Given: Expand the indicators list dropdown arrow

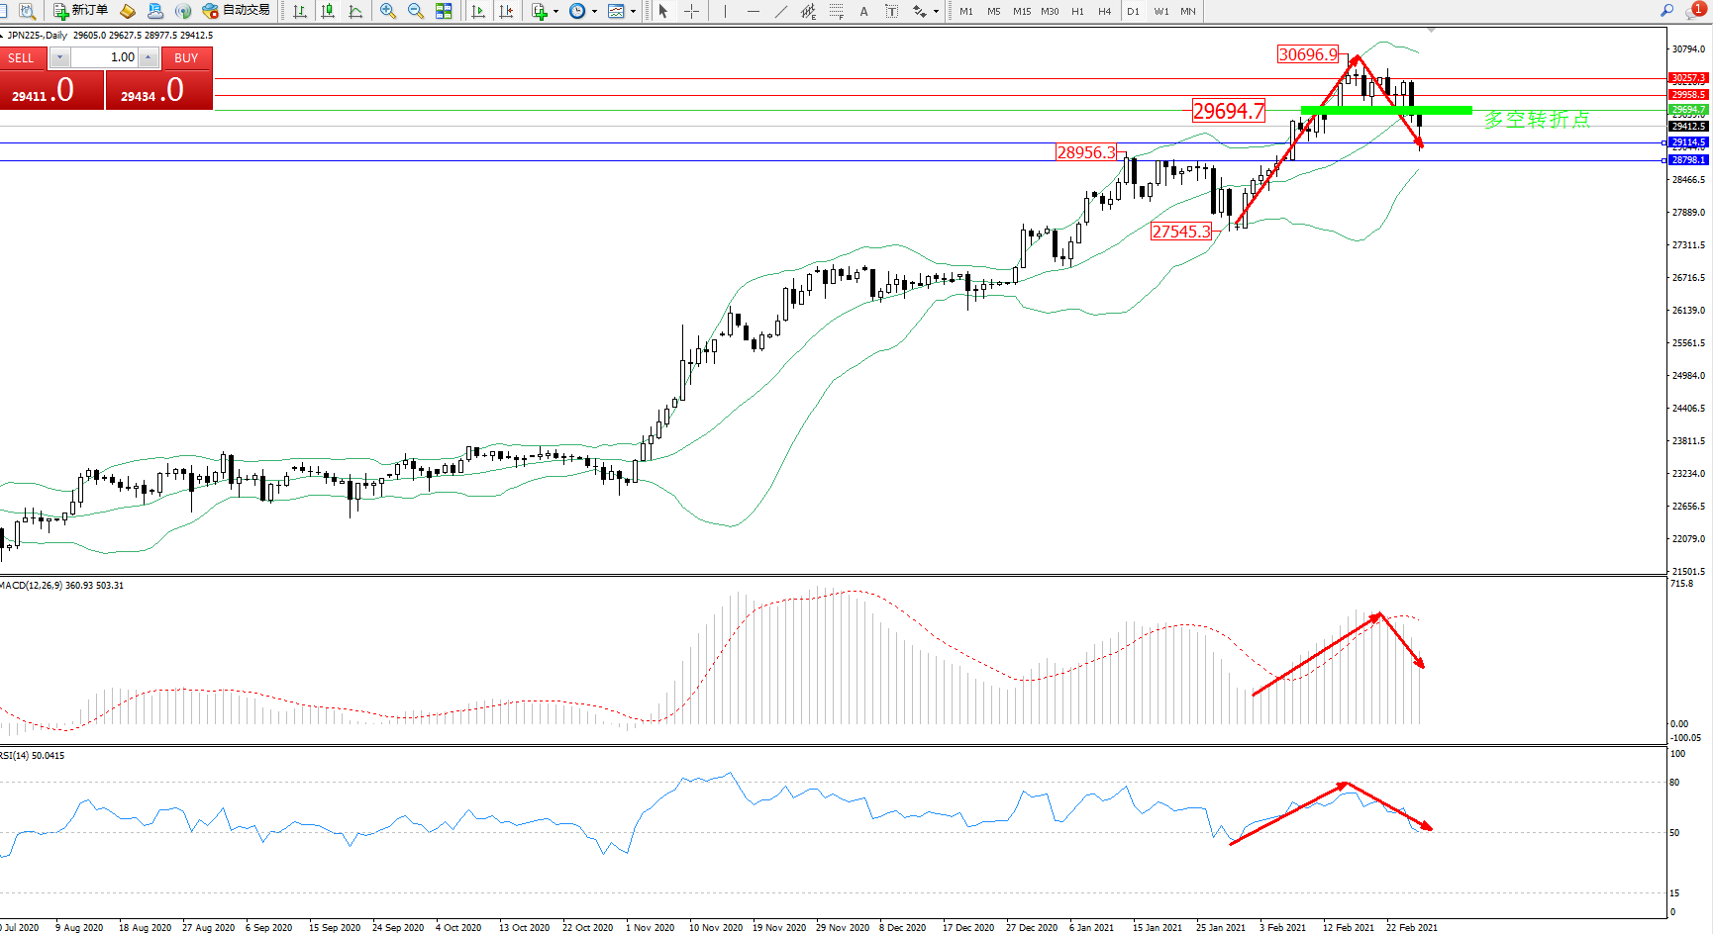Looking at the screenshot, I should click(x=555, y=12).
